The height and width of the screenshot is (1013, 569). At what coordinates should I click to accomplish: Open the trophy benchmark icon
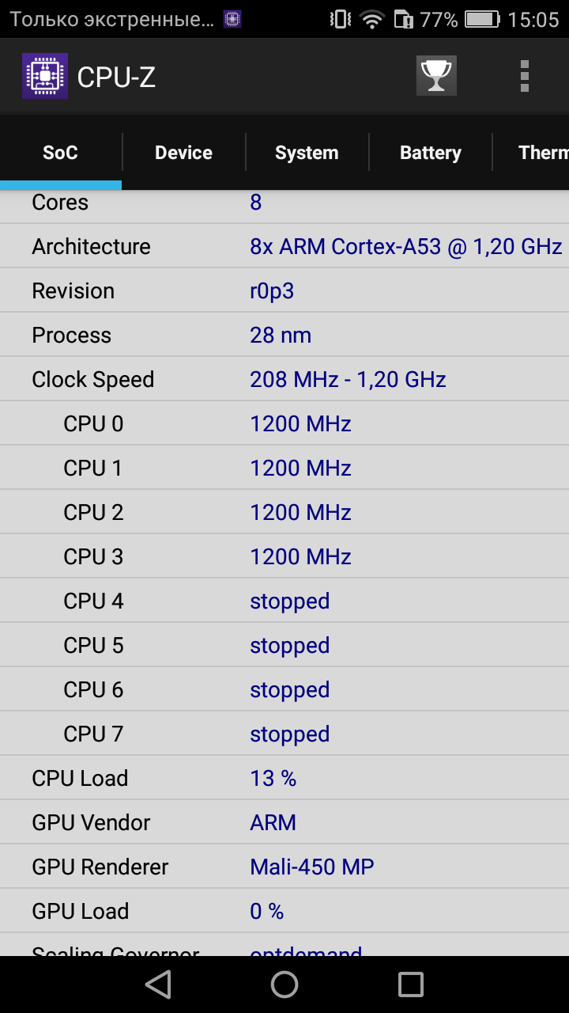tap(436, 76)
